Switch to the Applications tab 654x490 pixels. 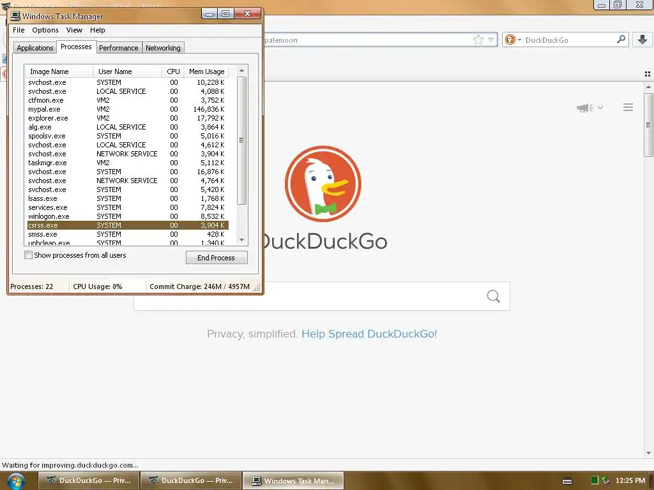(x=35, y=48)
